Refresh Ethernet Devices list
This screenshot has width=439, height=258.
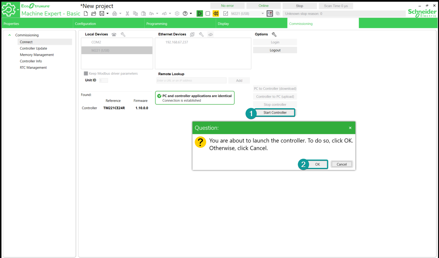tap(192, 35)
